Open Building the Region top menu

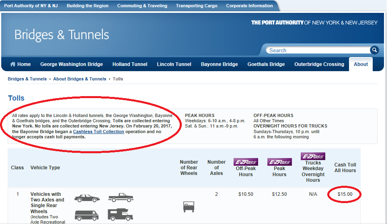point(88,6)
